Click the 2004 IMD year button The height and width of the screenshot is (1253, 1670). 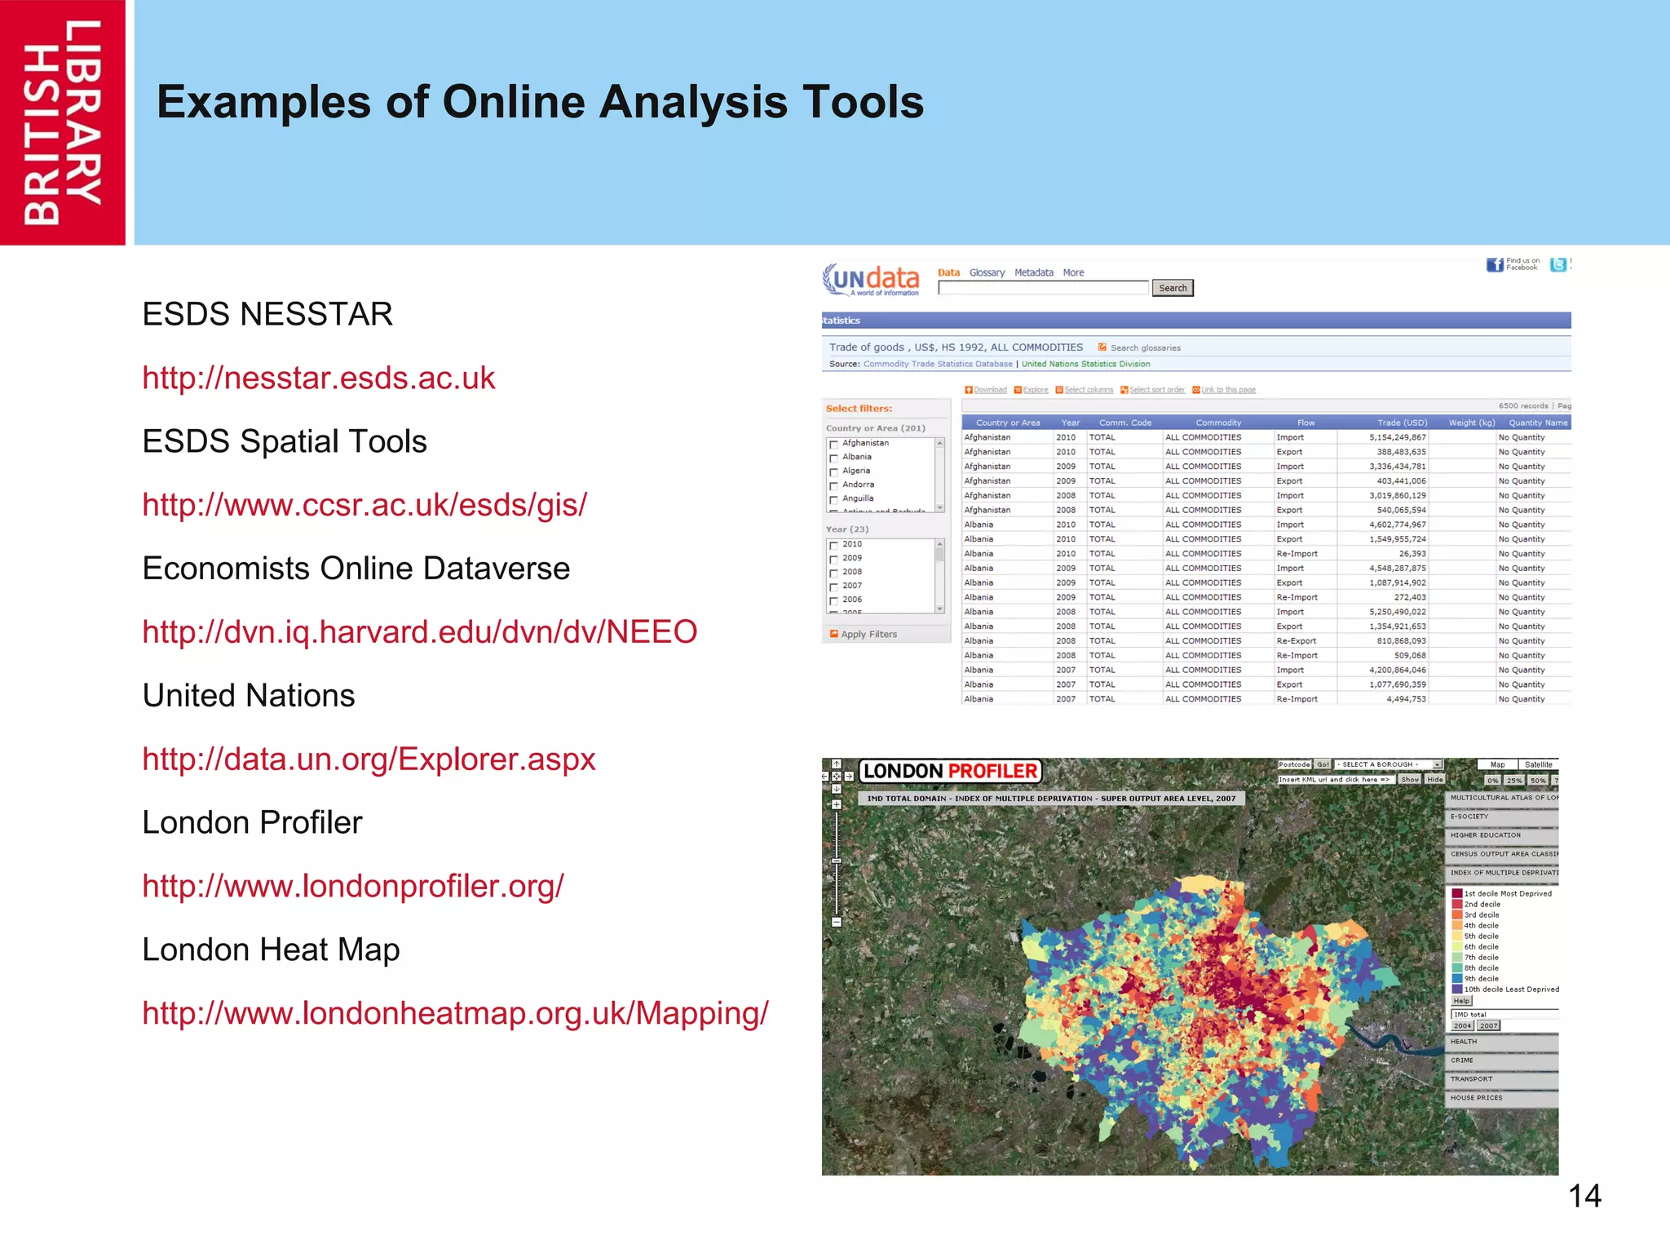pos(1462,1026)
